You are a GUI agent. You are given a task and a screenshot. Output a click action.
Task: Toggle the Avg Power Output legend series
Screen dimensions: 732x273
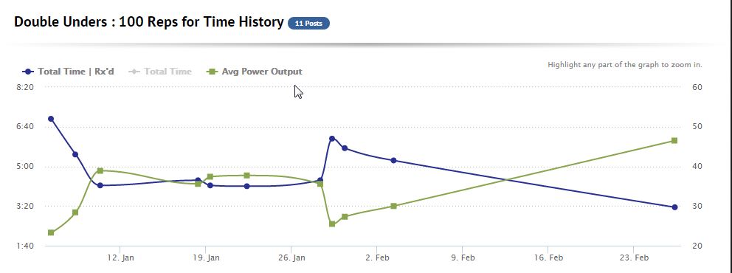pos(255,72)
